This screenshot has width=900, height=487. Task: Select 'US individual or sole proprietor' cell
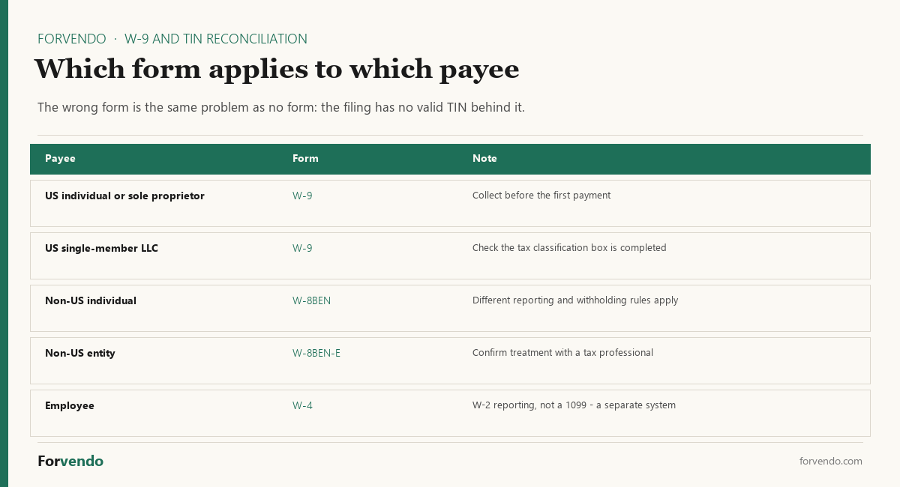click(124, 196)
